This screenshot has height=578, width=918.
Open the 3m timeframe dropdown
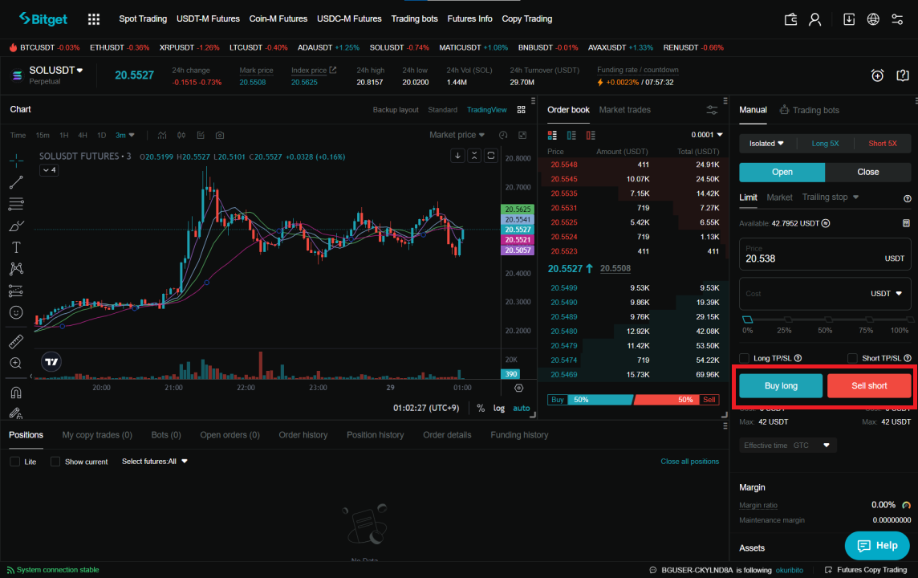coord(124,136)
